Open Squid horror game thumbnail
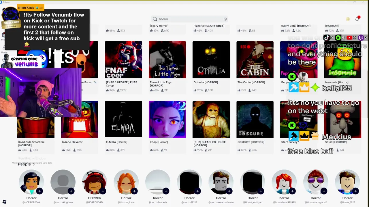 [x=342, y=119]
